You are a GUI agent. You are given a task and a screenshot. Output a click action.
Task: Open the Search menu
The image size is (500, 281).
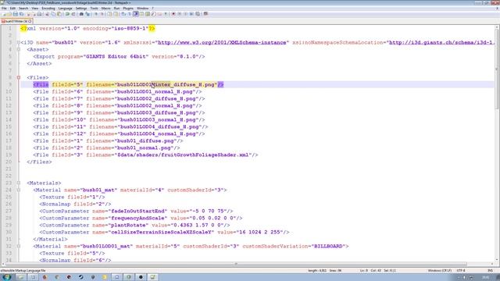(x=23, y=9)
